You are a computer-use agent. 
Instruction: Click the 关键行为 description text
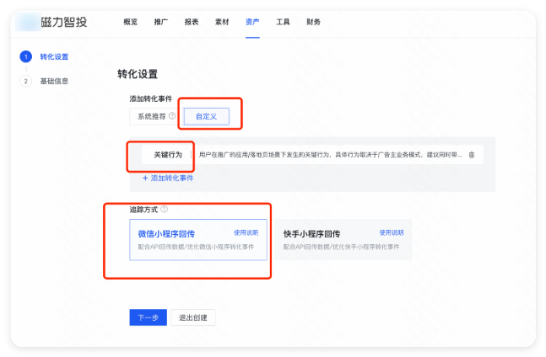coord(330,155)
